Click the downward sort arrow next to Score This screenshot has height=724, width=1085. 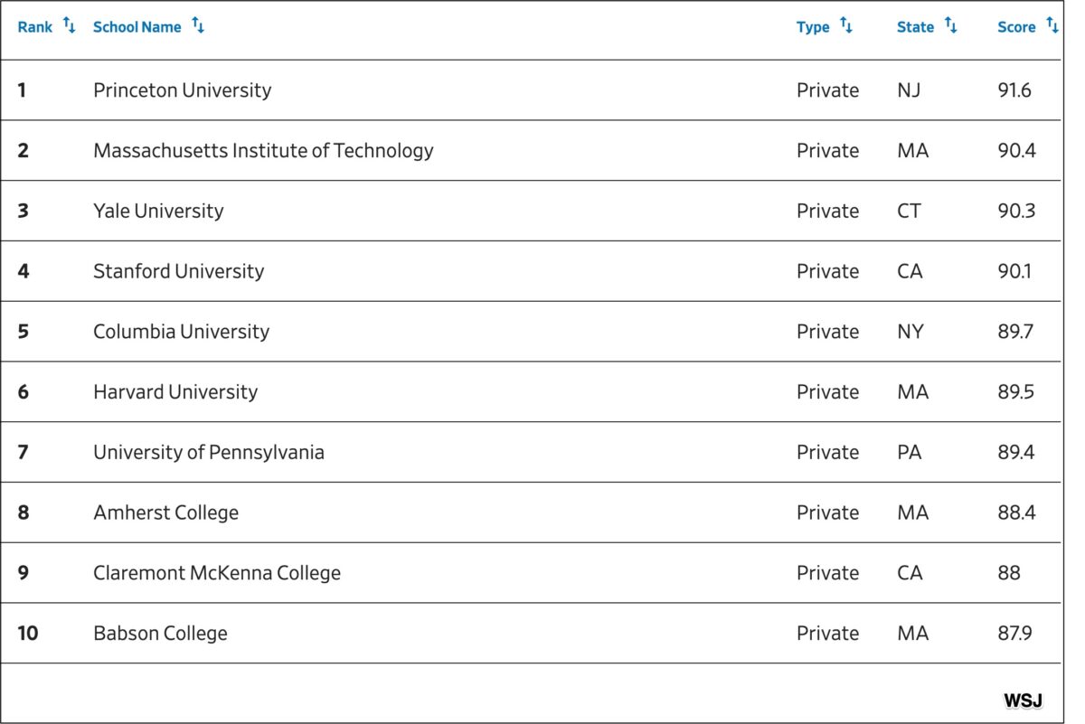click(x=1056, y=27)
